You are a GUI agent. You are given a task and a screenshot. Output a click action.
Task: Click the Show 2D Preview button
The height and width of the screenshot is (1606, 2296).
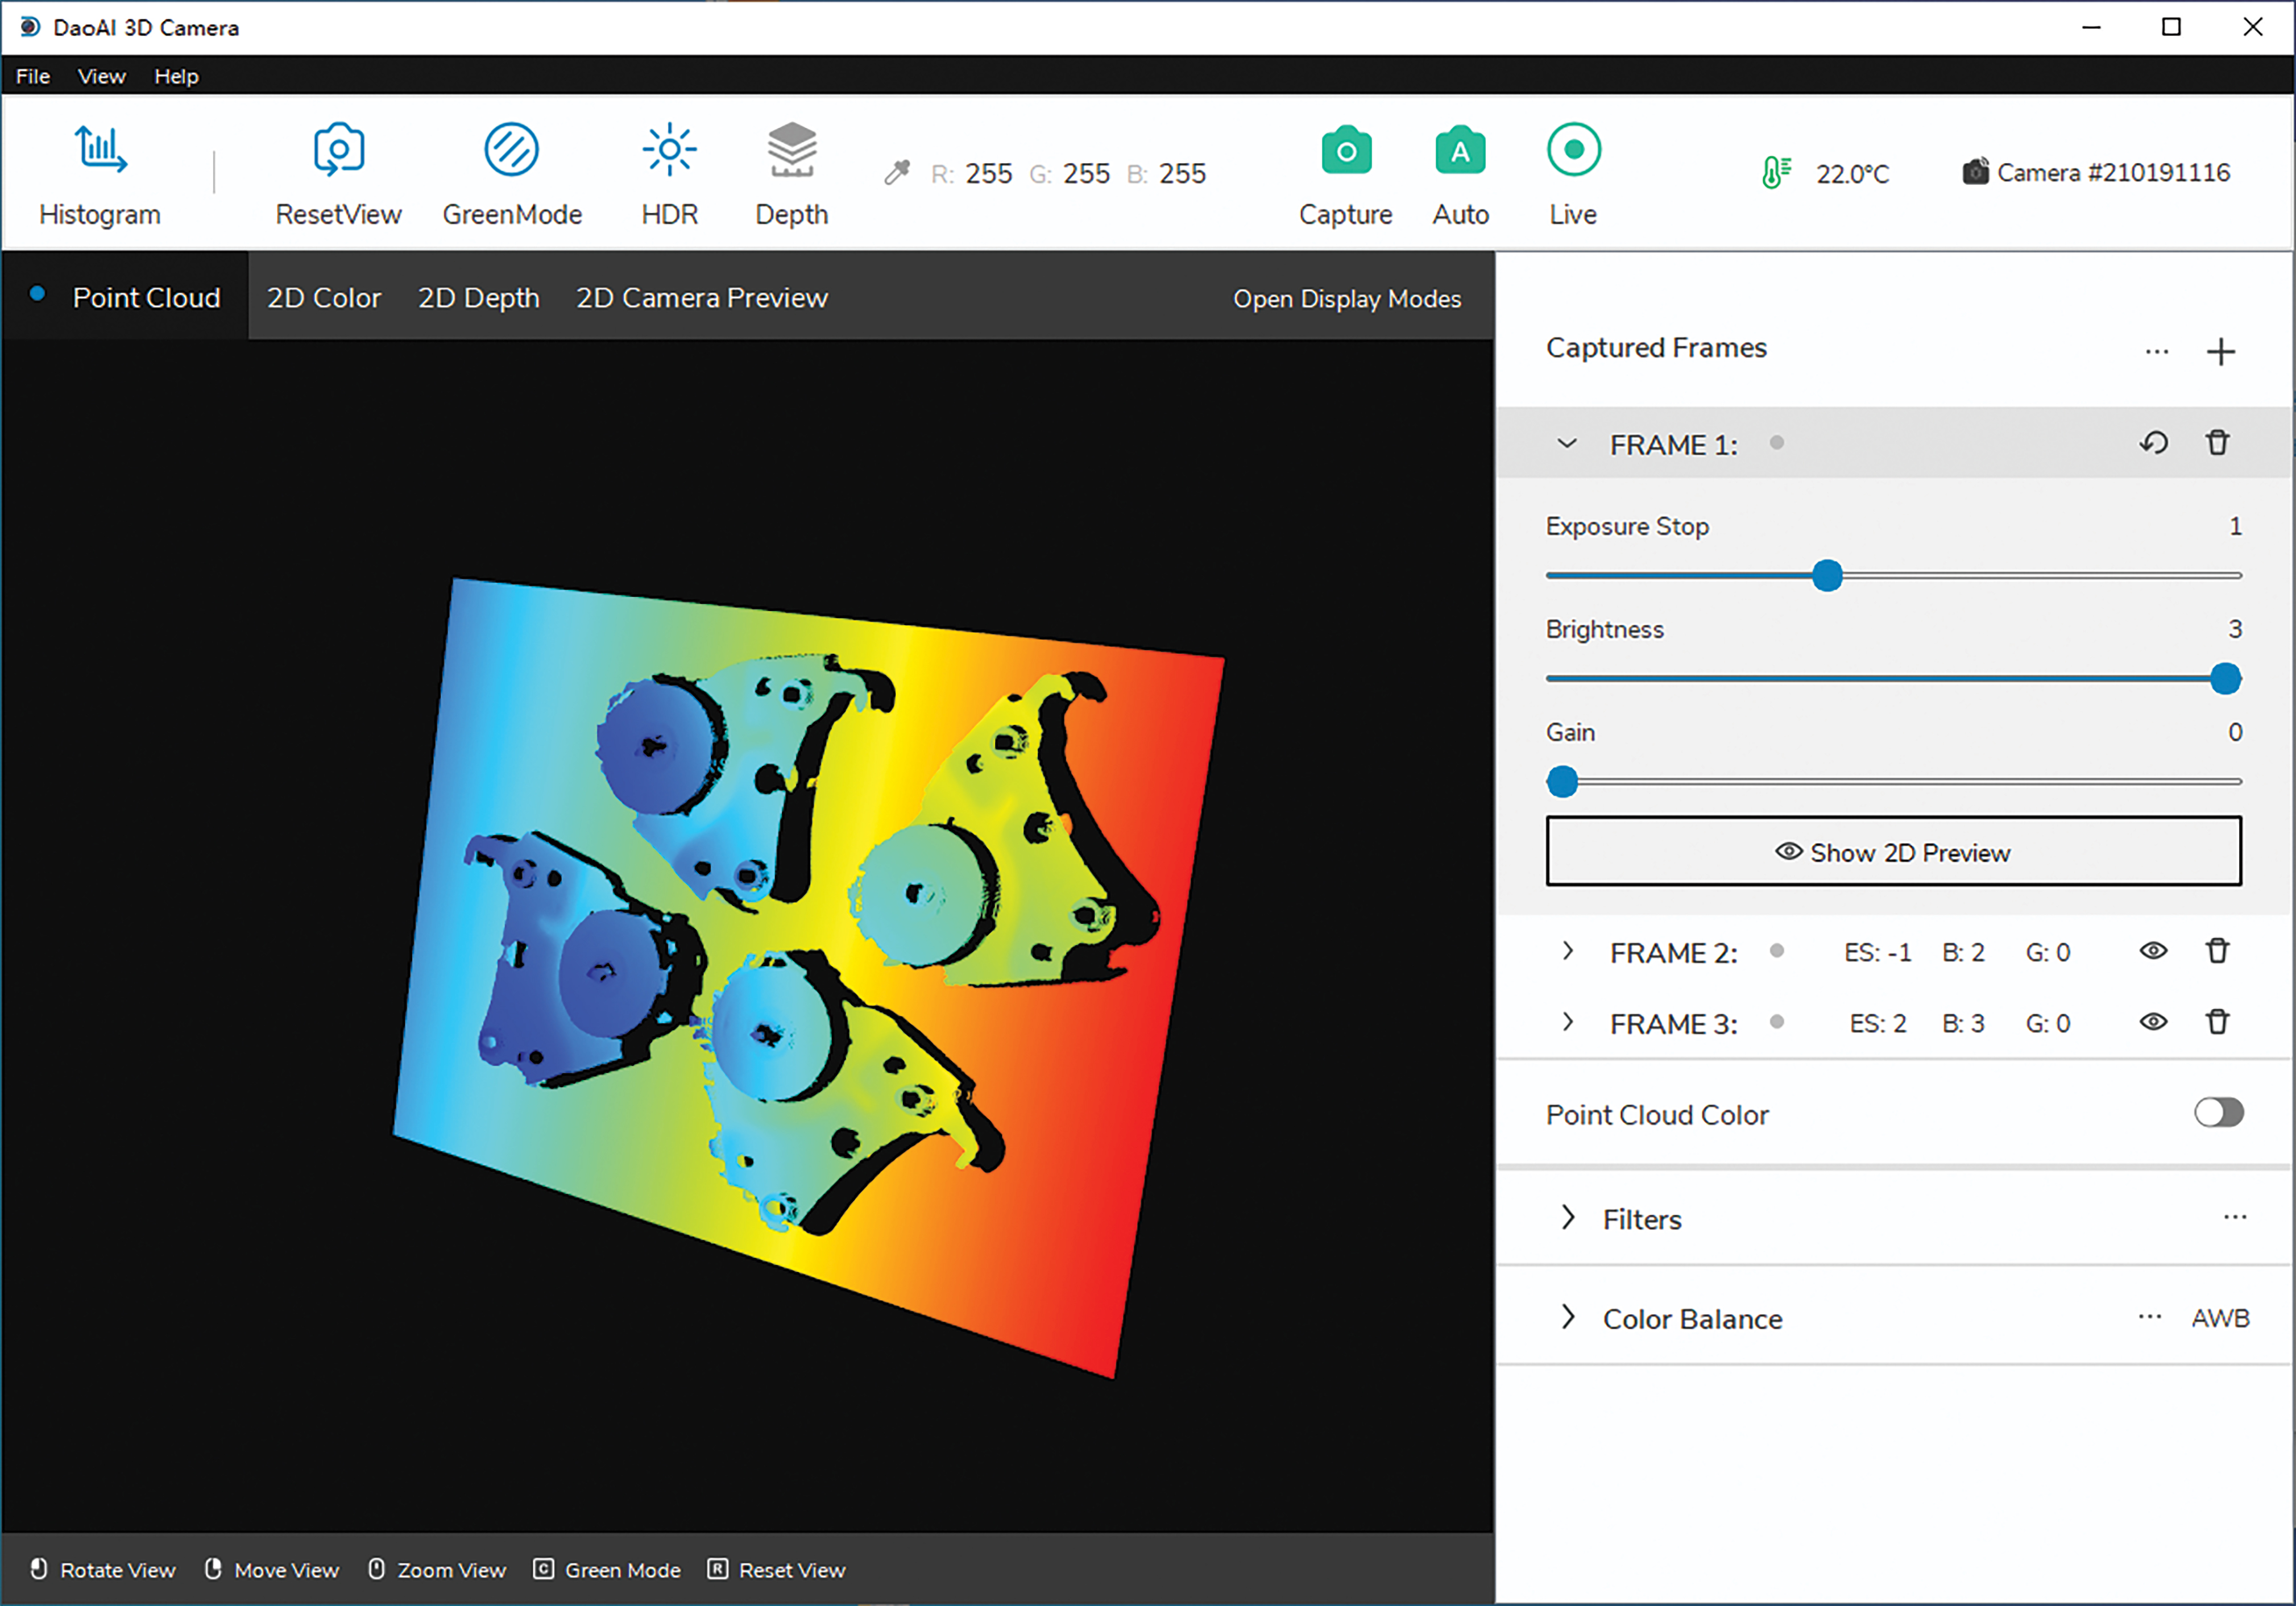point(1893,852)
